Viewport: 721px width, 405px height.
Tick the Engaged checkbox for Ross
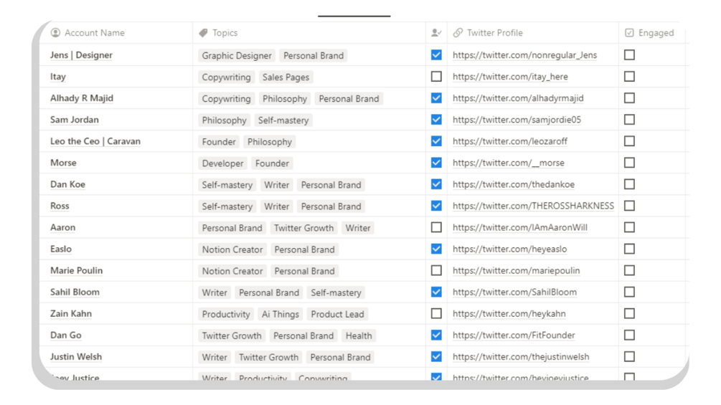click(x=629, y=206)
